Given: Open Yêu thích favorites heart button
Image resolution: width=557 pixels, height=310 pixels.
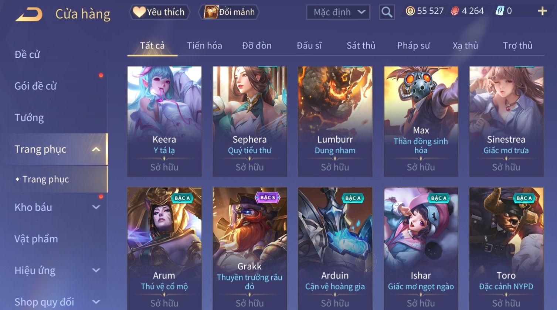Looking at the screenshot, I should [159, 12].
